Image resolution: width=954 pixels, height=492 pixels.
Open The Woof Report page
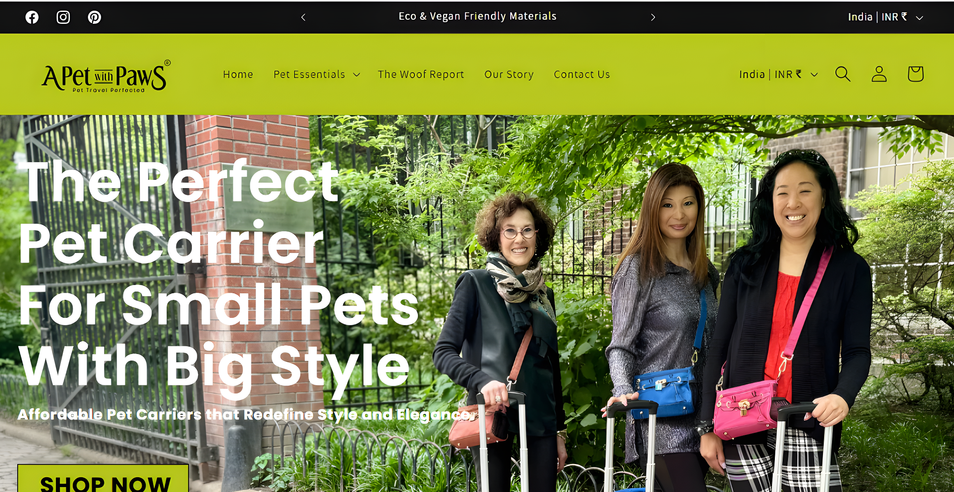point(421,74)
